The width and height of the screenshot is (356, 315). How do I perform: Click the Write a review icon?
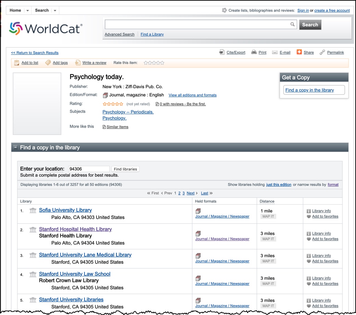pyautogui.click(x=78, y=63)
